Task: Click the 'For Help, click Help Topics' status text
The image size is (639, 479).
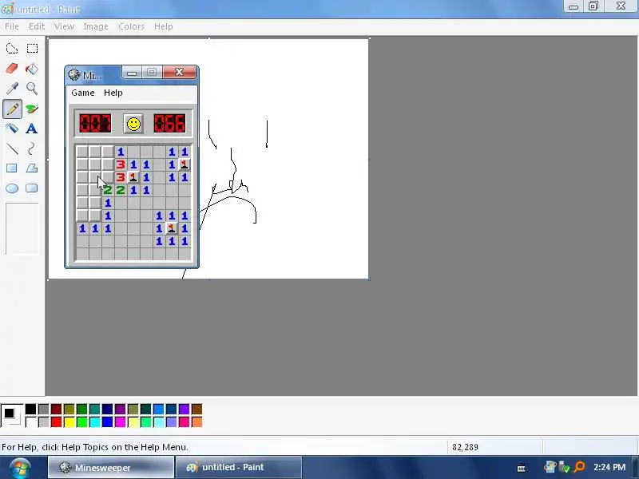Action: coord(95,447)
